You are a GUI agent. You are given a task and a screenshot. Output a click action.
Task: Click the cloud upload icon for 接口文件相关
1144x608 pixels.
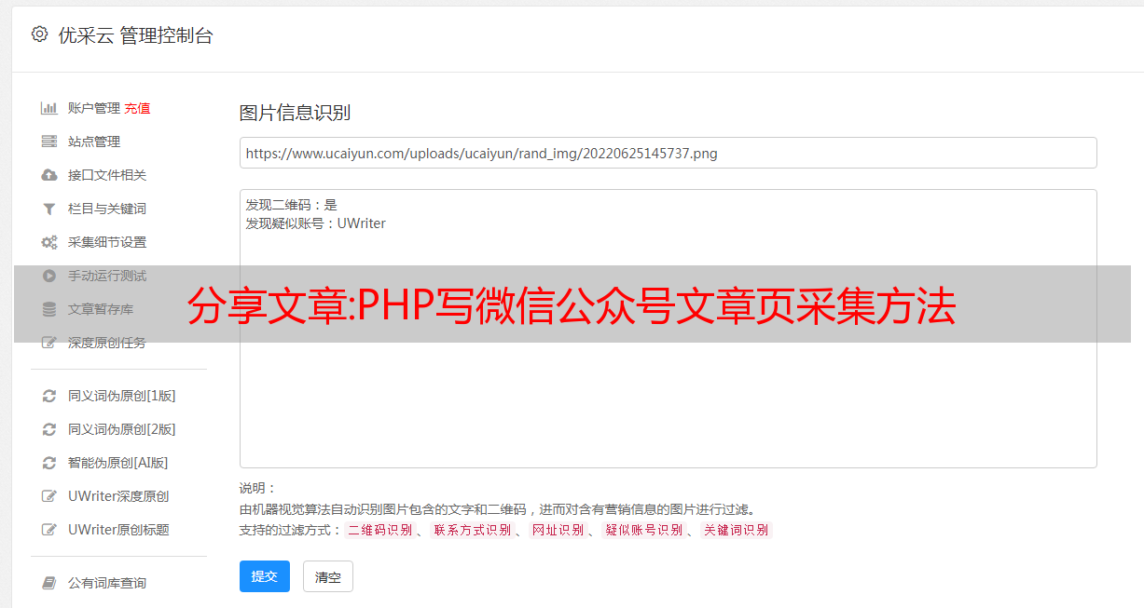[x=49, y=175]
